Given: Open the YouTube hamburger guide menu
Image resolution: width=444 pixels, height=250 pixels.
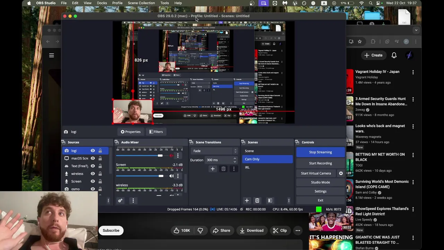Looking at the screenshot, I should pyautogui.click(x=51, y=55).
